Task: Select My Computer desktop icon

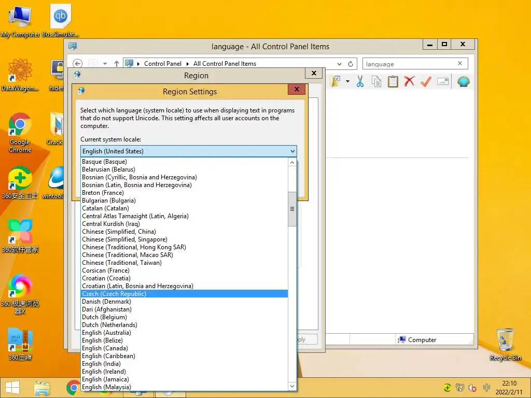Action: click(20, 21)
